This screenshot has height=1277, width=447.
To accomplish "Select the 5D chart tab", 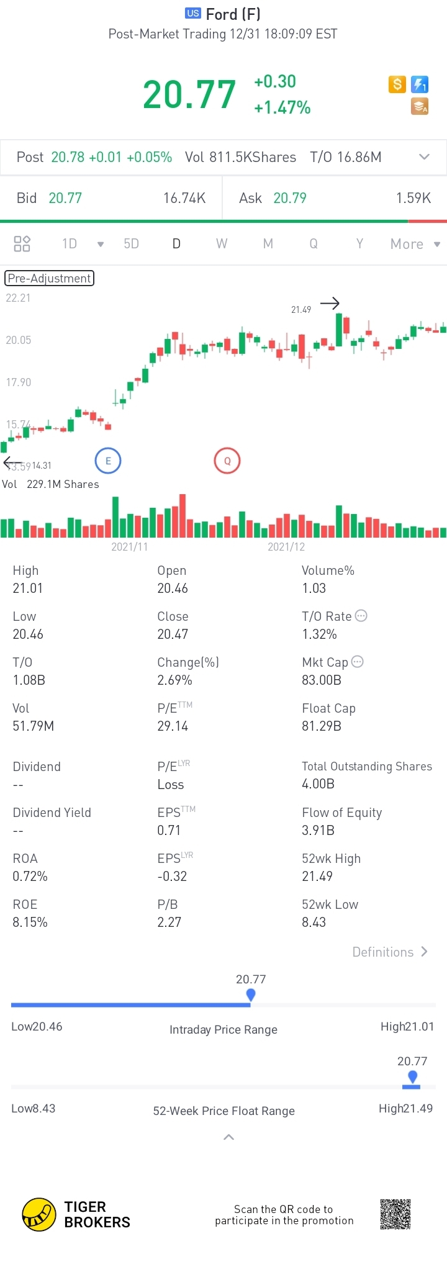I will [x=131, y=243].
